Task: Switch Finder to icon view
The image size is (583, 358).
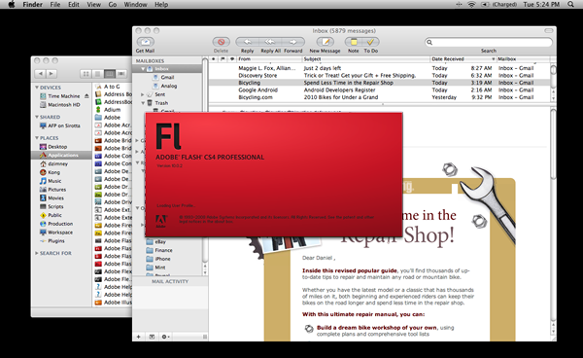Action: click(86, 74)
